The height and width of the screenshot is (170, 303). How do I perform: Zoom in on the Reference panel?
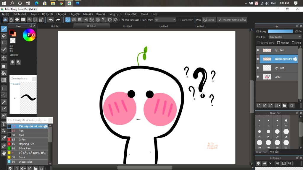pos(278,163)
